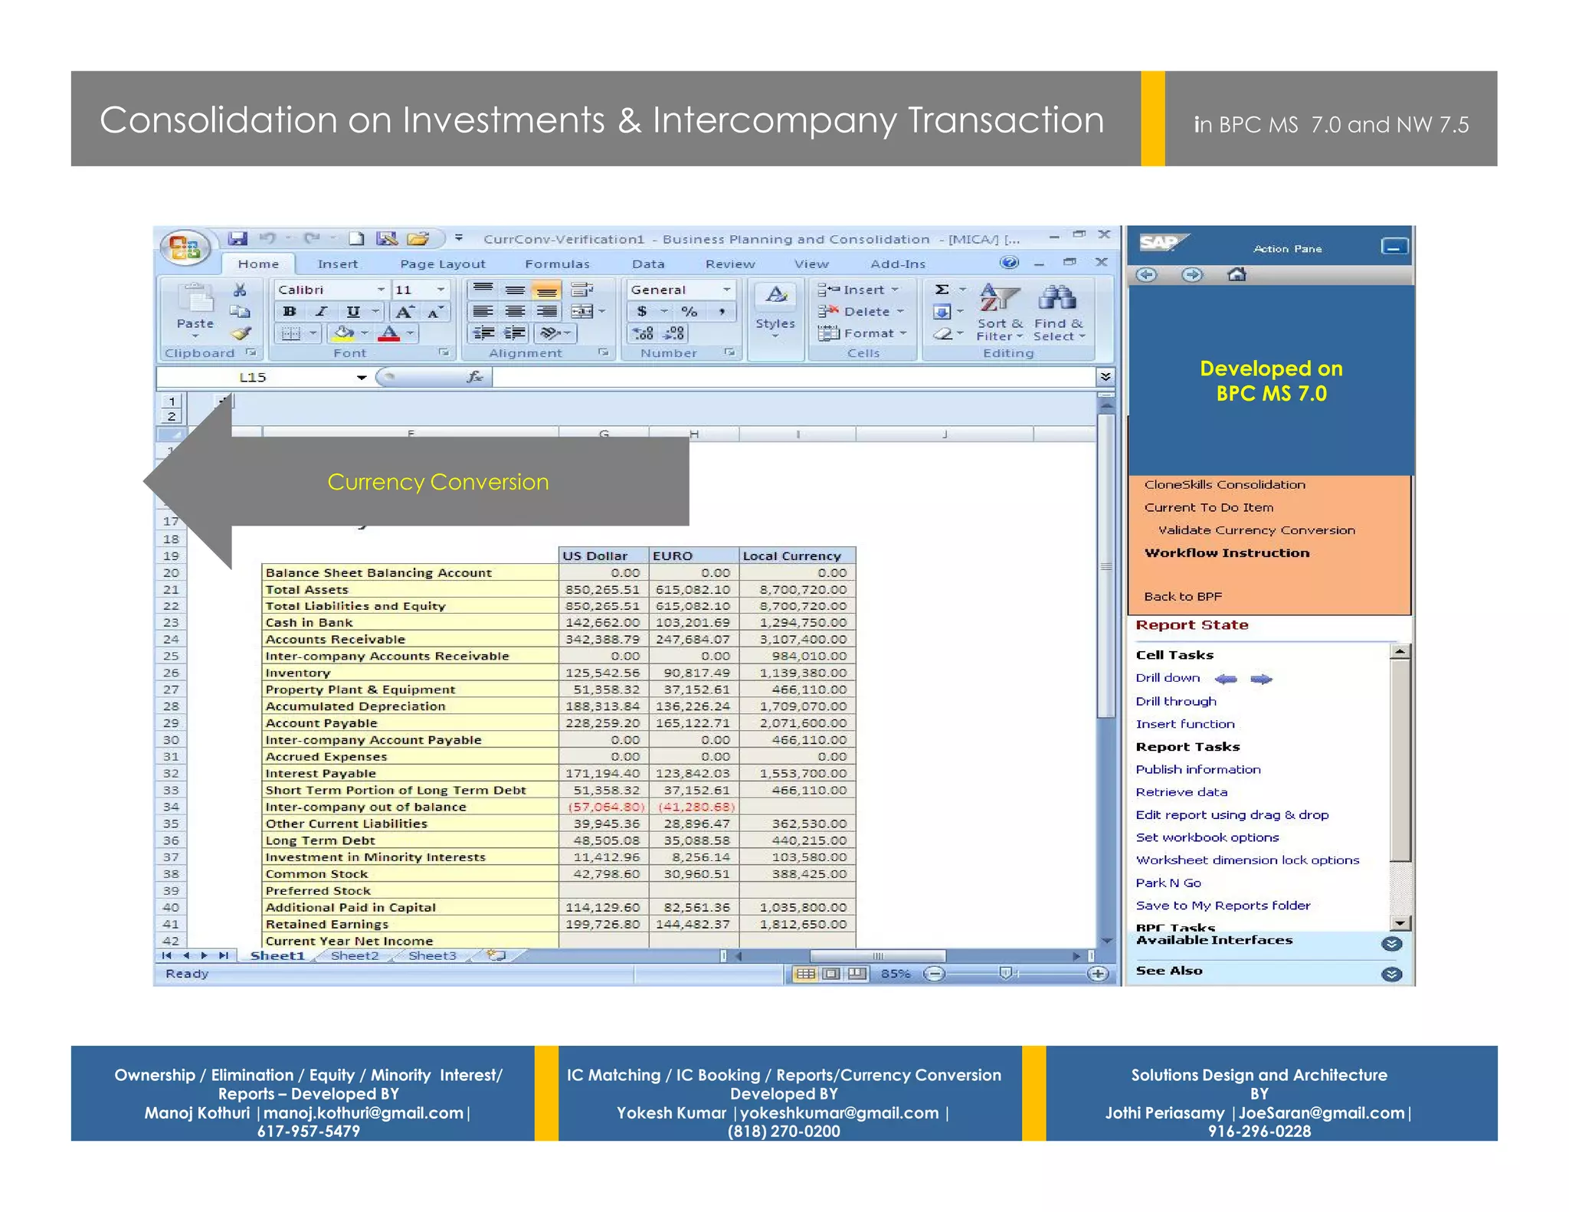Increase font size with Grow Font

[404, 311]
